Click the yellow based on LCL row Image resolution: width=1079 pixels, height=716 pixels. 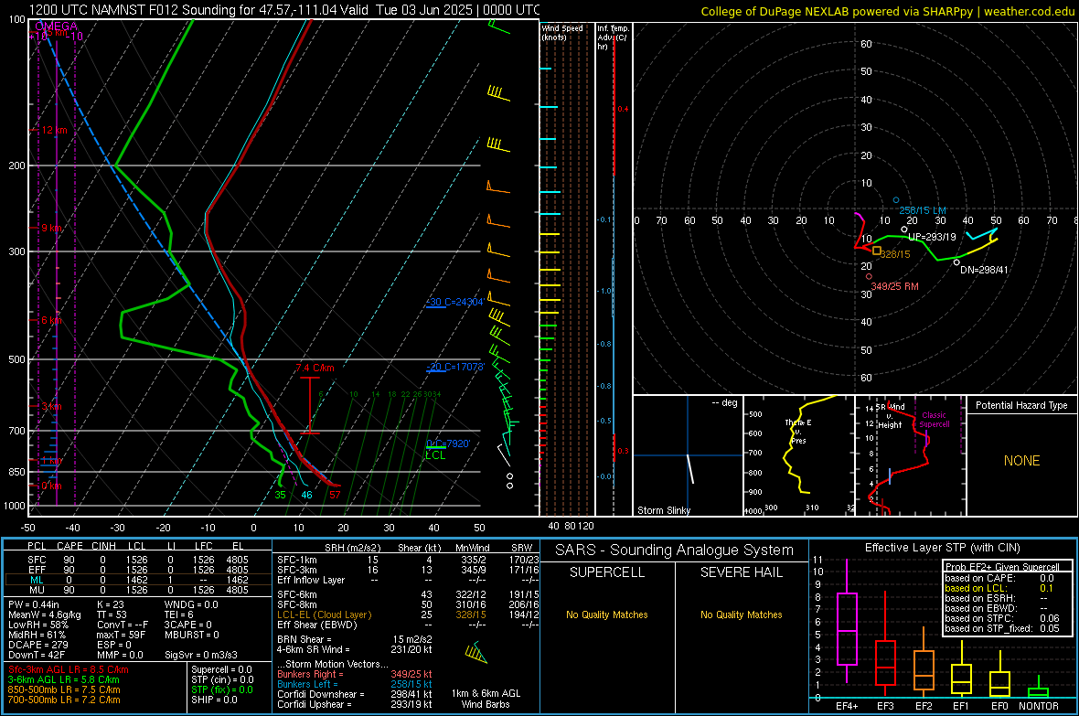(x=1002, y=588)
